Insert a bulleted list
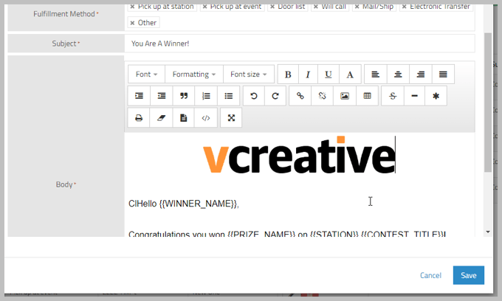The height and width of the screenshot is (301, 502). coord(228,96)
